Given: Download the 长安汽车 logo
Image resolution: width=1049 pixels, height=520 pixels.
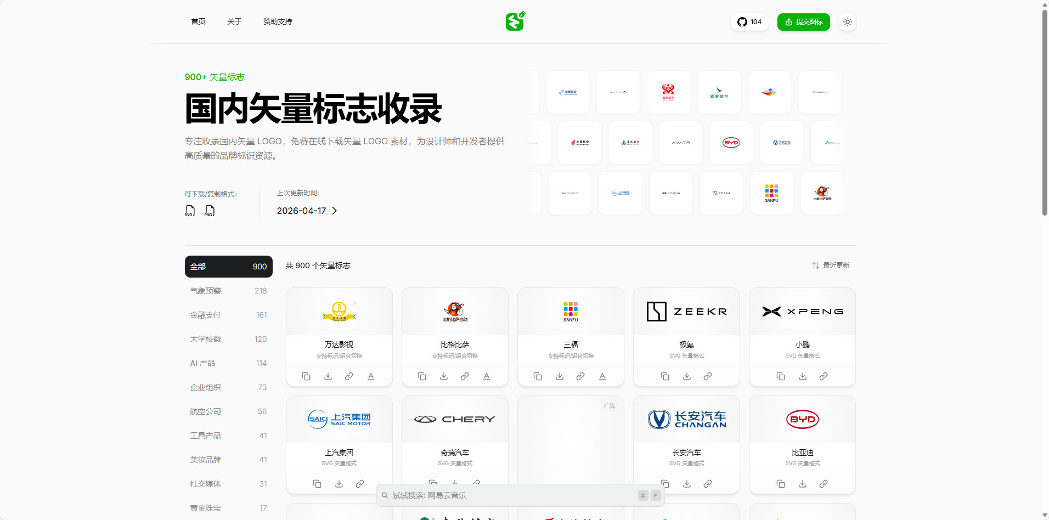Looking at the screenshot, I should click(687, 484).
